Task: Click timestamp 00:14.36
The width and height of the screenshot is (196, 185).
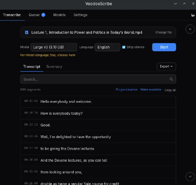Action: pyautogui.click(x=31, y=136)
